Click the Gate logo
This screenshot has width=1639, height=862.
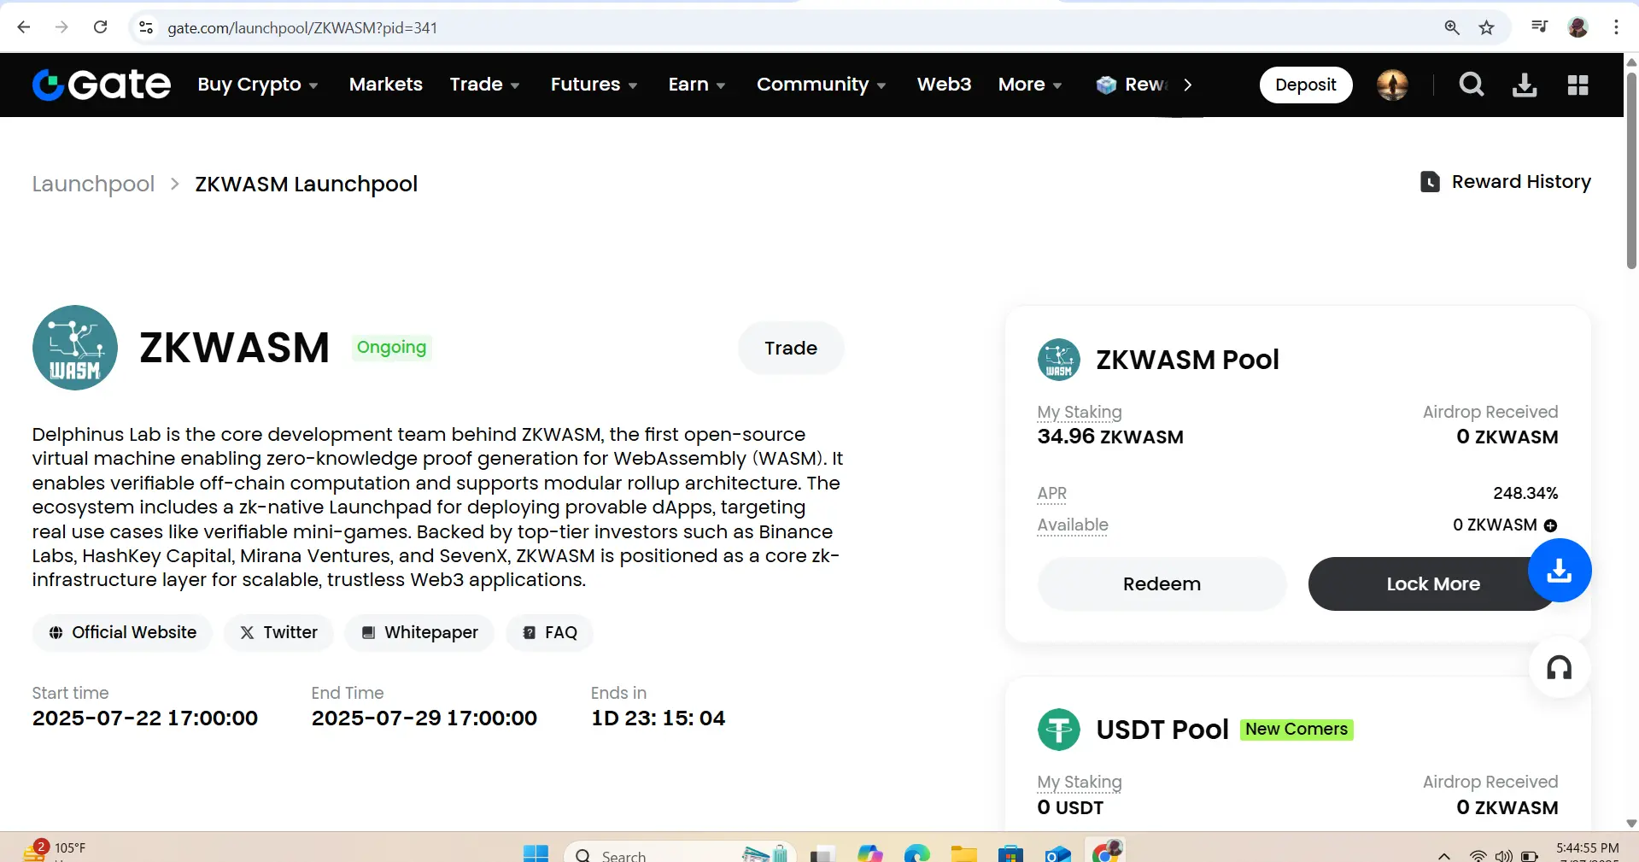click(102, 85)
